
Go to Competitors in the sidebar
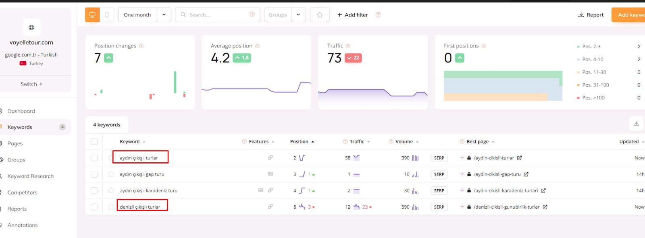click(x=22, y=192)
